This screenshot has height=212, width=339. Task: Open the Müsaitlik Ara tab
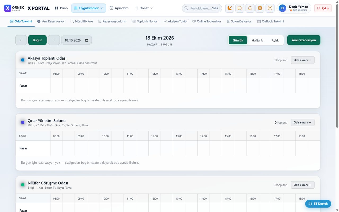pos(82,21)
